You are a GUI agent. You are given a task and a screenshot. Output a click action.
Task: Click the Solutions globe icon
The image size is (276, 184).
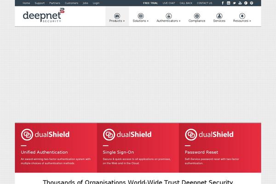pos(141,16)
